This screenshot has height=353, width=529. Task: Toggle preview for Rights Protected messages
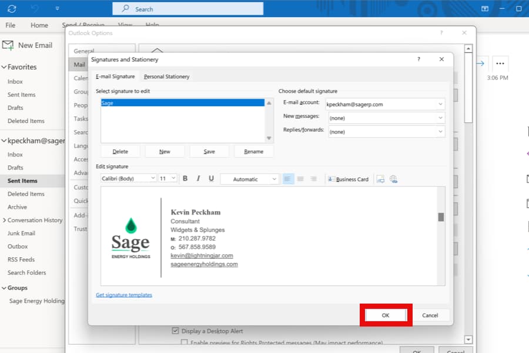tap(184, 342)
